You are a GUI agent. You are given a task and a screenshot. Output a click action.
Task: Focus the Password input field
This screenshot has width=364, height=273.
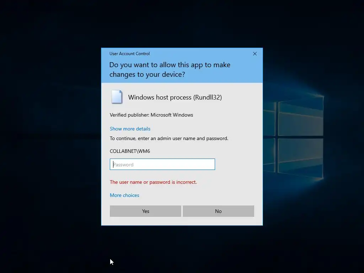pos(162,164)
